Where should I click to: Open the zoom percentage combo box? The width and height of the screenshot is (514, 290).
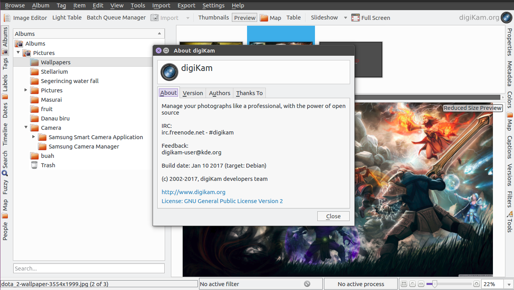point(497,284)
